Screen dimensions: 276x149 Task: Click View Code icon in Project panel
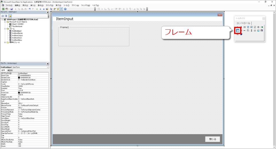pos(3,16)
